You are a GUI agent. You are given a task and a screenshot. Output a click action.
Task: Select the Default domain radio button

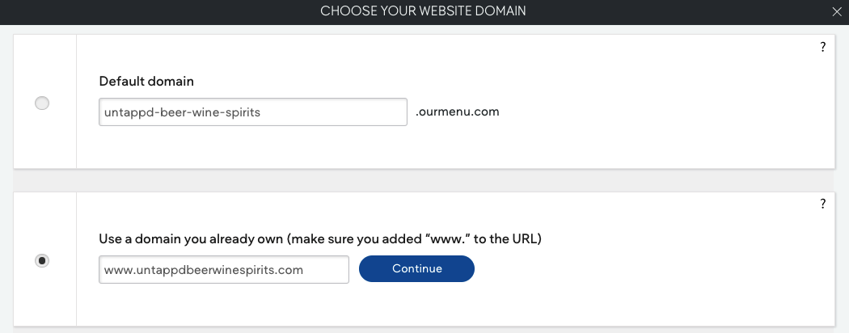pyautogui.click(x=42, y=103)
